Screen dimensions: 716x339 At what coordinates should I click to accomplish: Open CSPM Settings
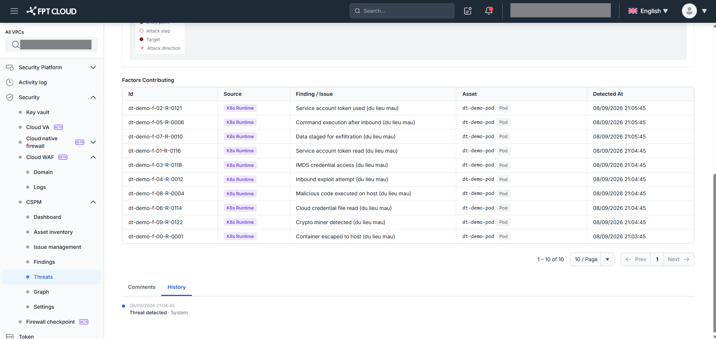pos(44,307)
